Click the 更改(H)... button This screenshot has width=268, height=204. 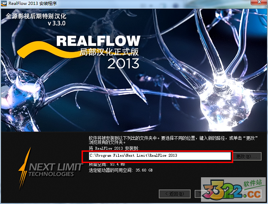click(247, 156)
